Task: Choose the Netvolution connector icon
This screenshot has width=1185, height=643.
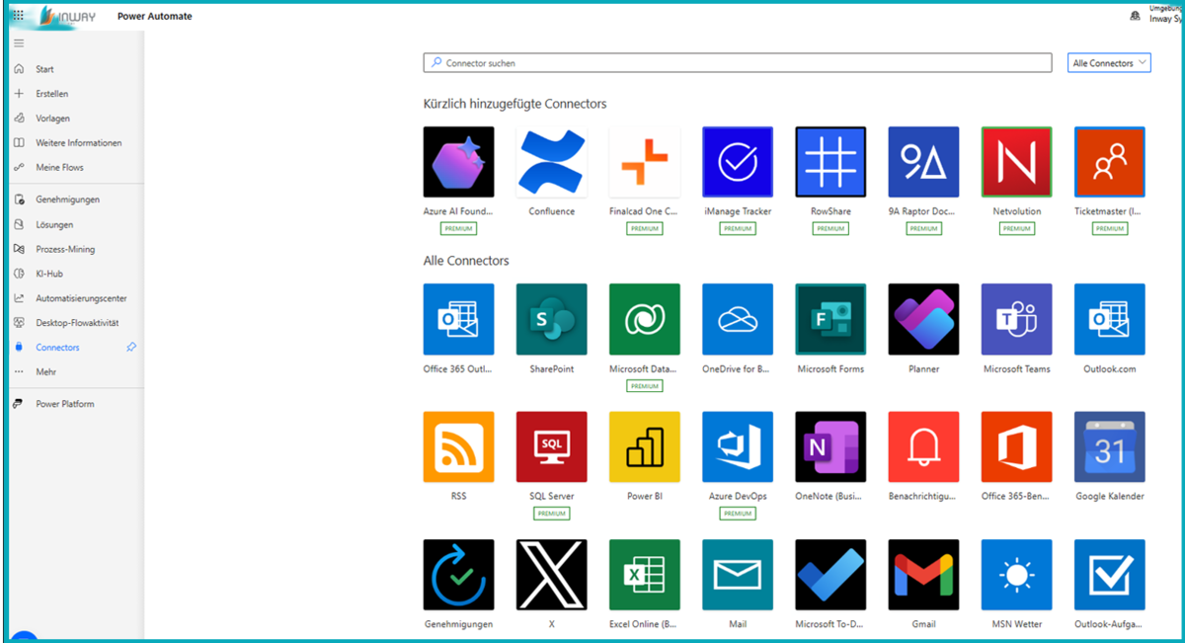Action: coord(1016,162)
